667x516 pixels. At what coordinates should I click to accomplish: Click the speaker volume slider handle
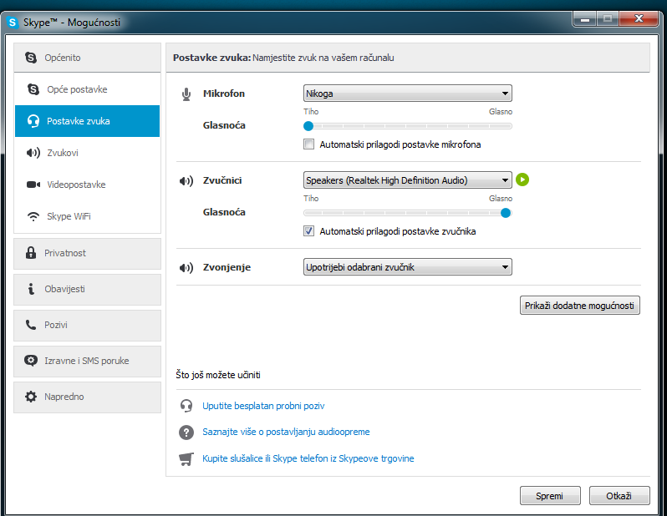coord(505,213)
